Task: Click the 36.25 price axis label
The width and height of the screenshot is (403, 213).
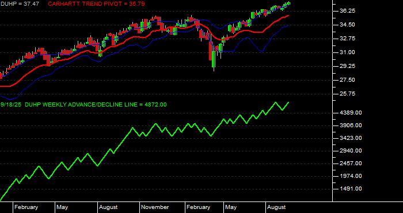Action: tap(348, 11)
